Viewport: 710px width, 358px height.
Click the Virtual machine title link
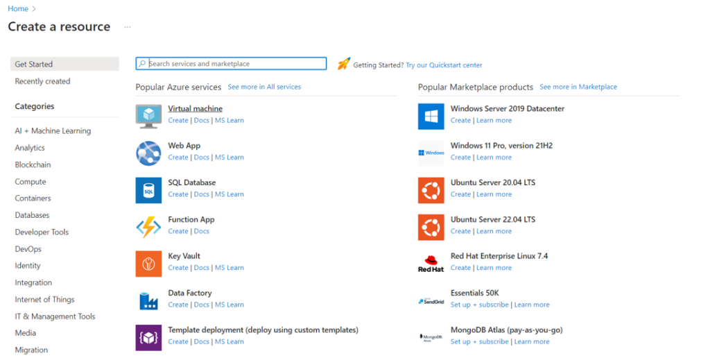click(x=195, y=108)
